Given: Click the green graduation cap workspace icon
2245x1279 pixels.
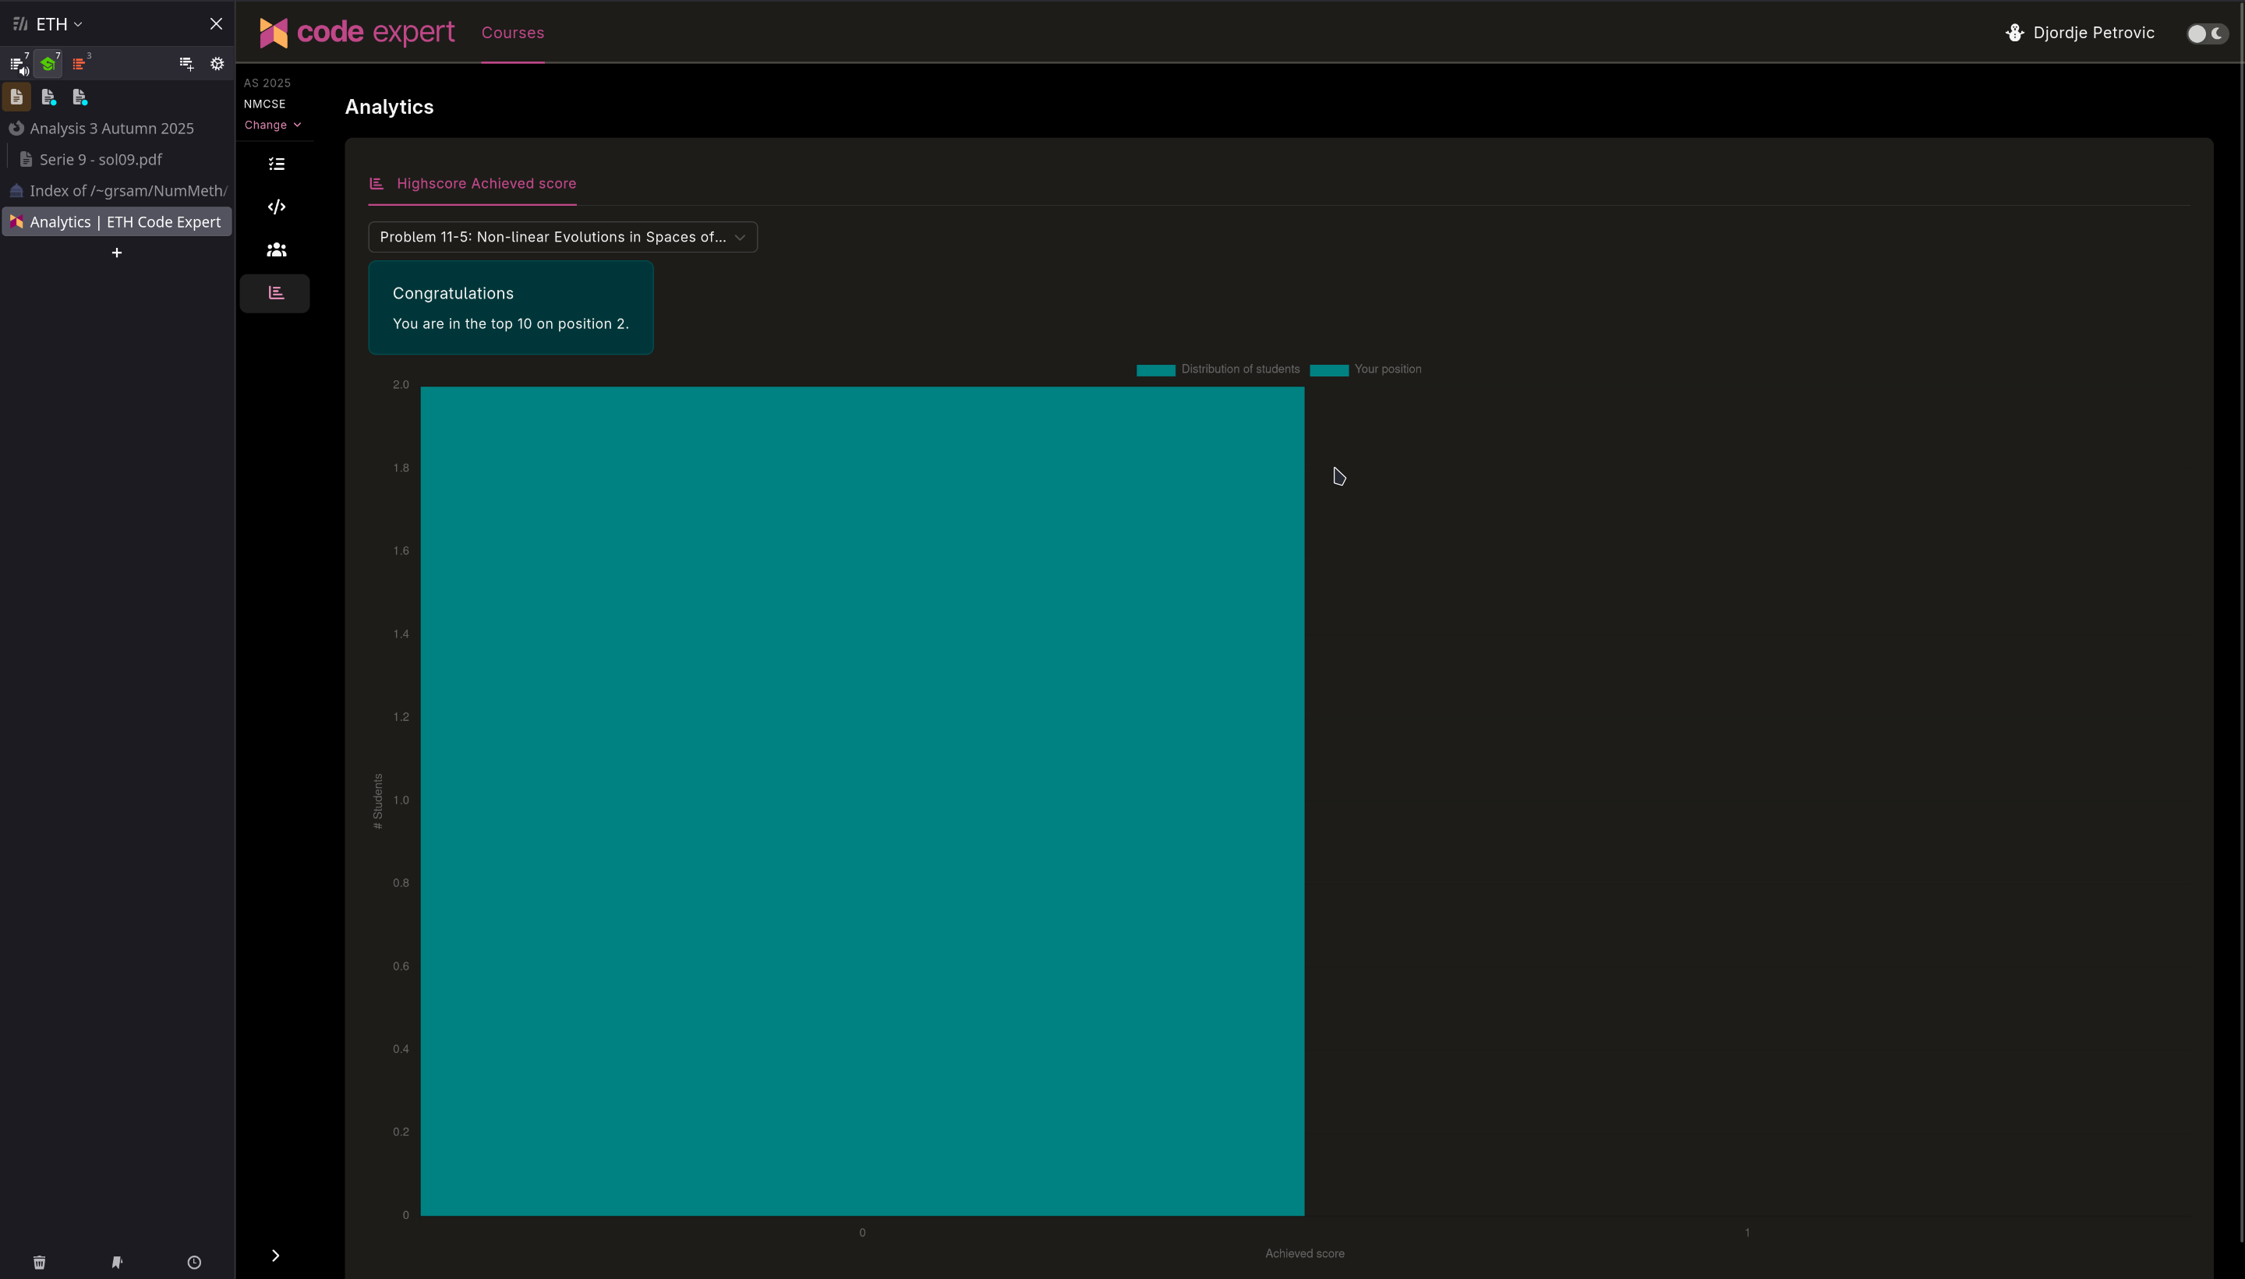Looking at the screenshot, I should (48, 63).
